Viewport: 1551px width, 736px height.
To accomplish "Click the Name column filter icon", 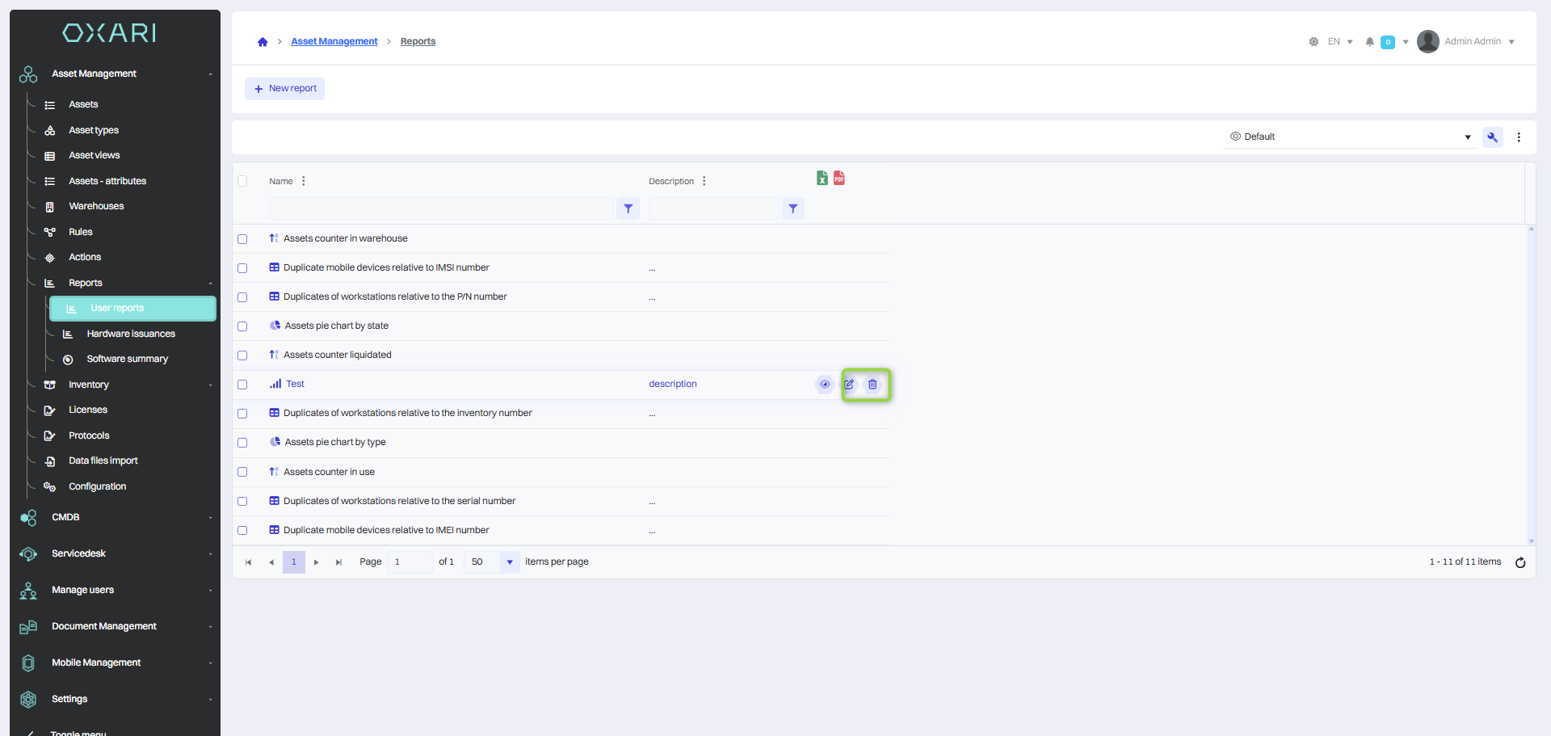I will pos(628,208).
